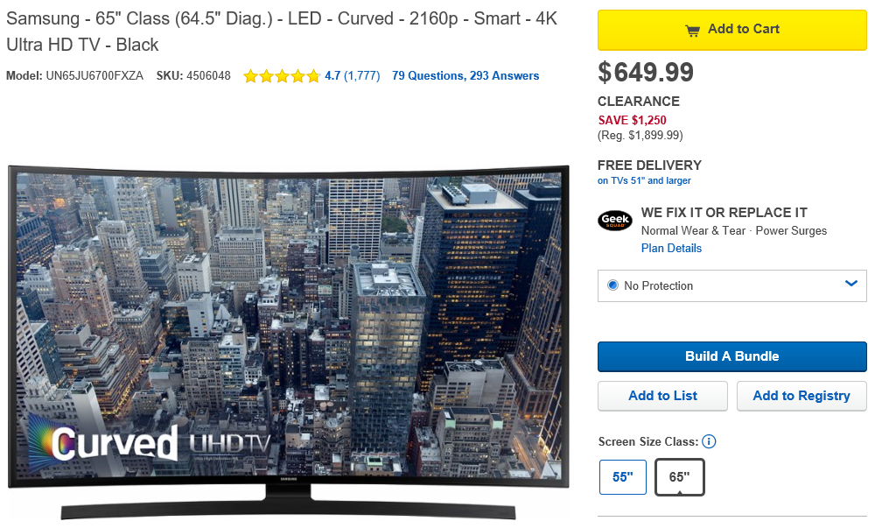The image size is (882, 528).
Task: Open the Screen Size Class info icon
Action: click(x=709, y=441)
